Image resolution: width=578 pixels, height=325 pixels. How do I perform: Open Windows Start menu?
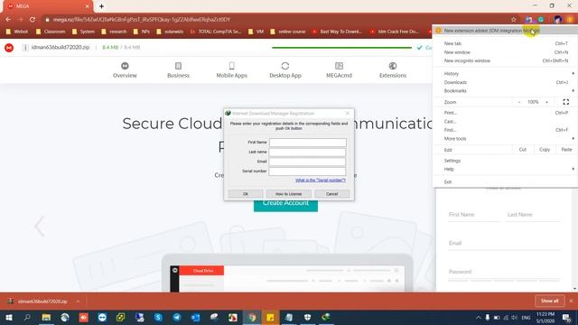(8, 317)
